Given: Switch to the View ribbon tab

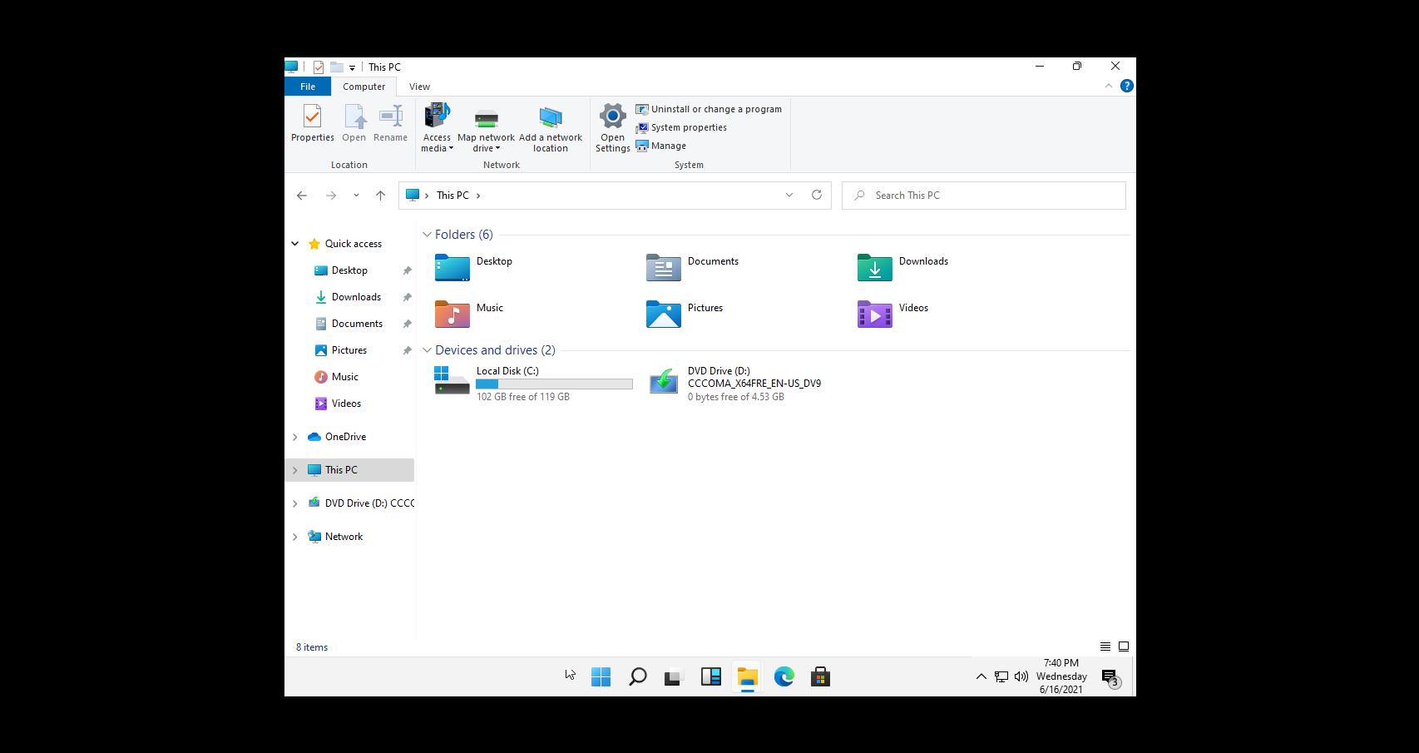Looking at the screenshot, I should pyautogui.click(x=419, y=86).
